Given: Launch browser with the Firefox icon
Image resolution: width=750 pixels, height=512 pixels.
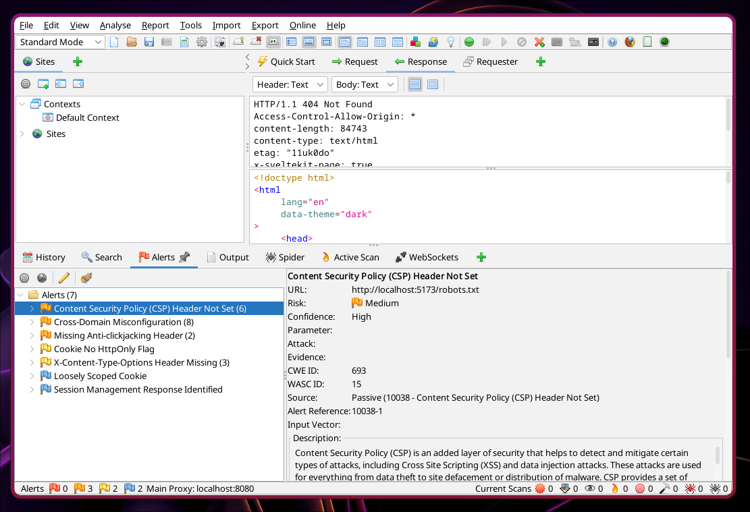Looking at the screenshot, I should pyautogui.click(x=630, y=42).
